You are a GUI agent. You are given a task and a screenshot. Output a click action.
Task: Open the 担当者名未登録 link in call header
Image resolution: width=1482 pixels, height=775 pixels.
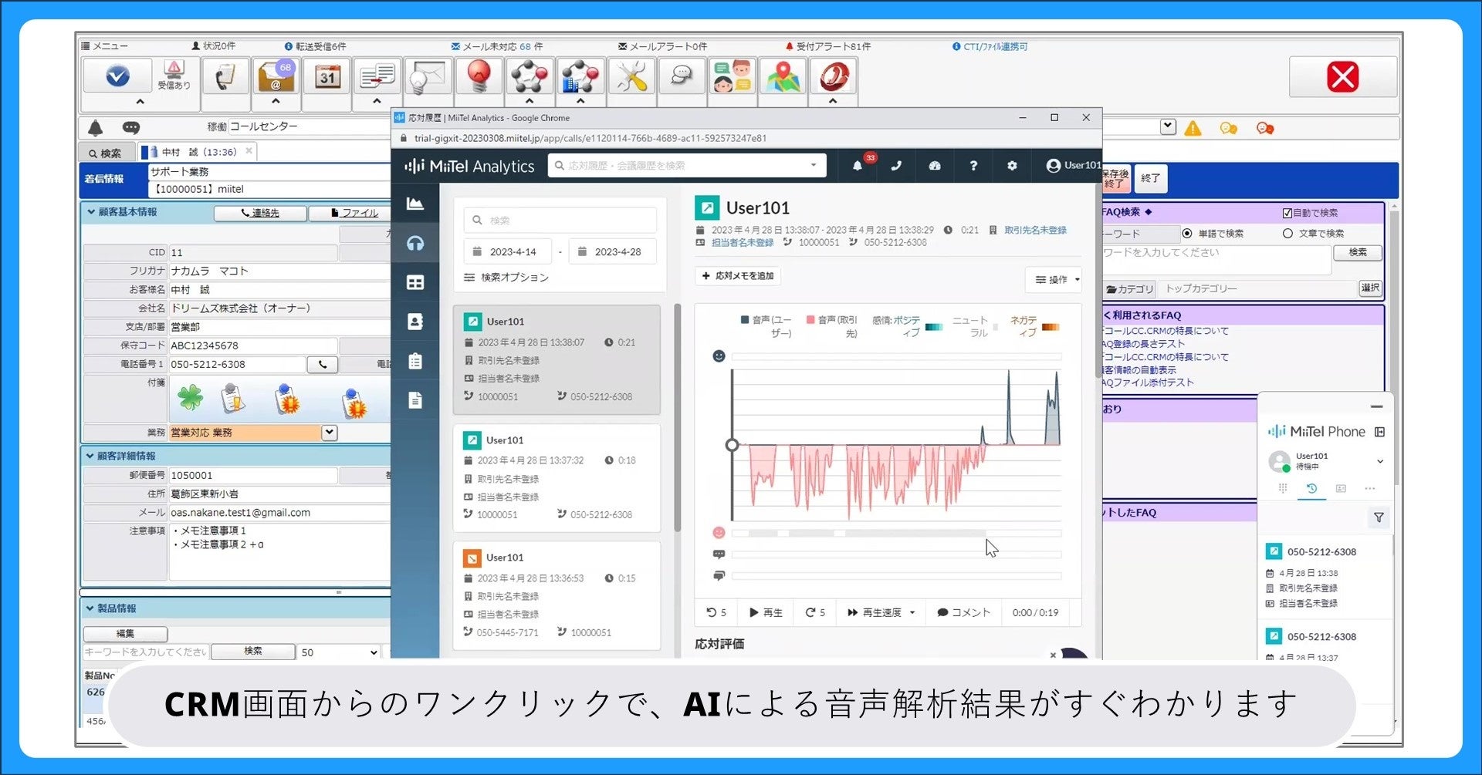click(742, 242)
